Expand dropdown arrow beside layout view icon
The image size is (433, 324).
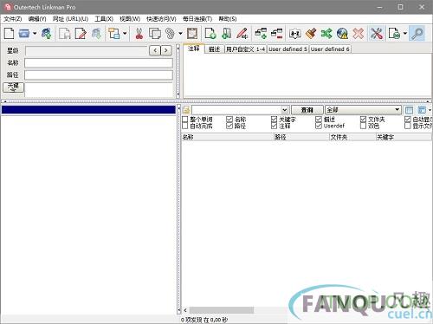430,110
